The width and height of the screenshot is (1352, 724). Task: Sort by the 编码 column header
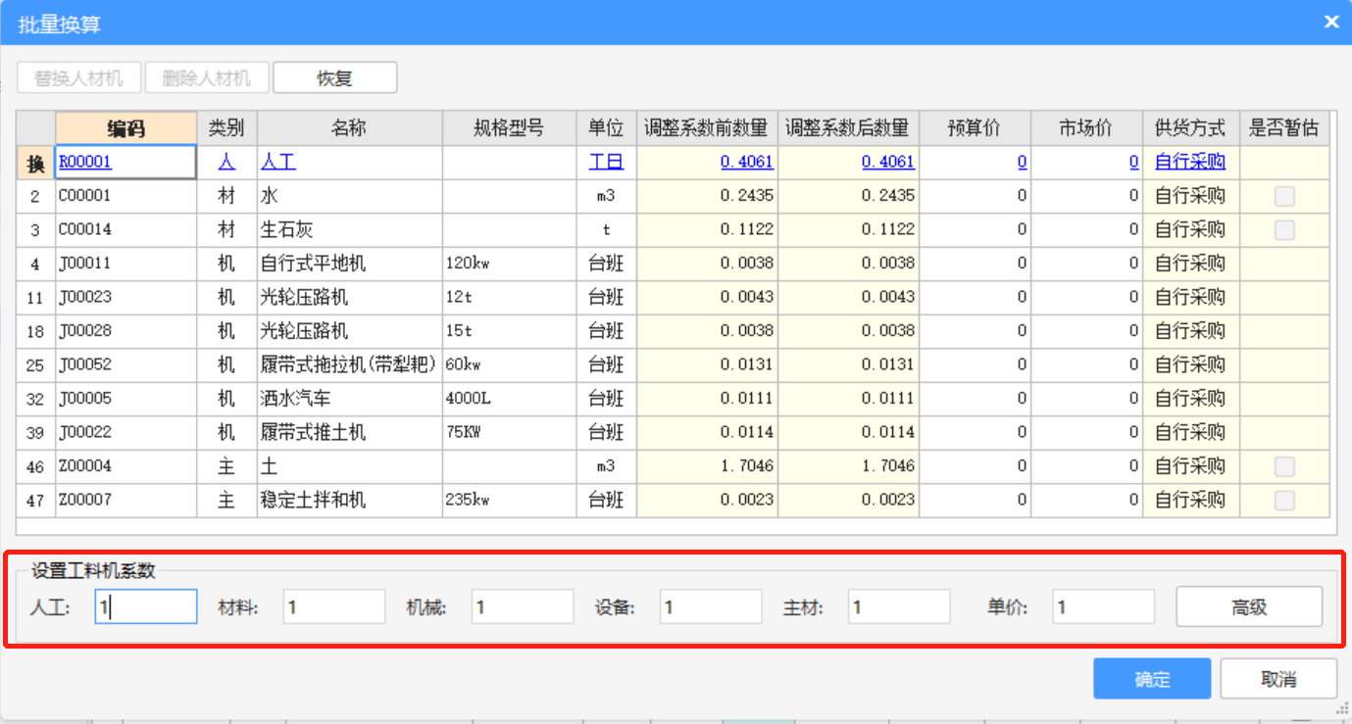125,128
